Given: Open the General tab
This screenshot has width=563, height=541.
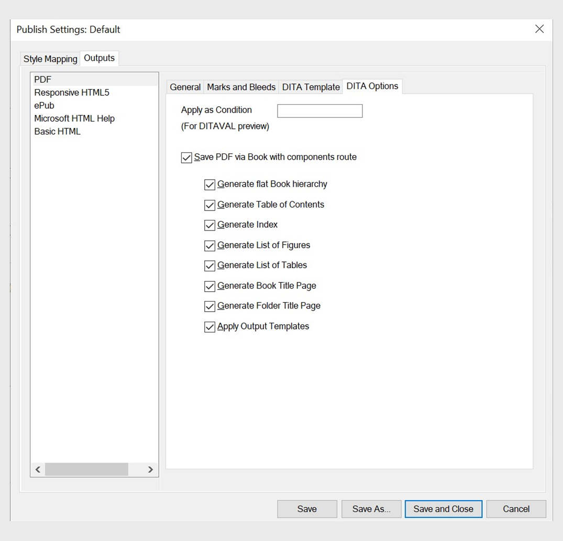Looking at the screenshot, I should [184, 87].
